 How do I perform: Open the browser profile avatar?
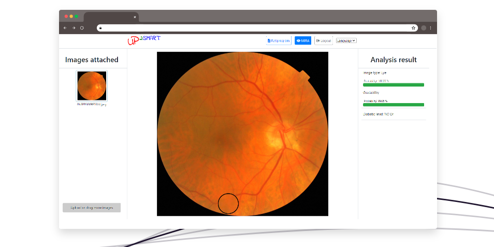[424, 28]
